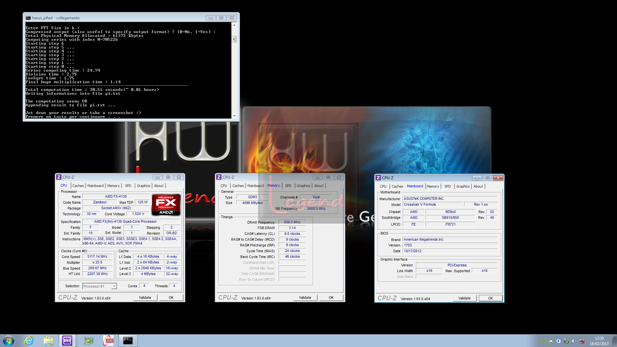Click Validate in right CPU-Z window

(464, 298)
